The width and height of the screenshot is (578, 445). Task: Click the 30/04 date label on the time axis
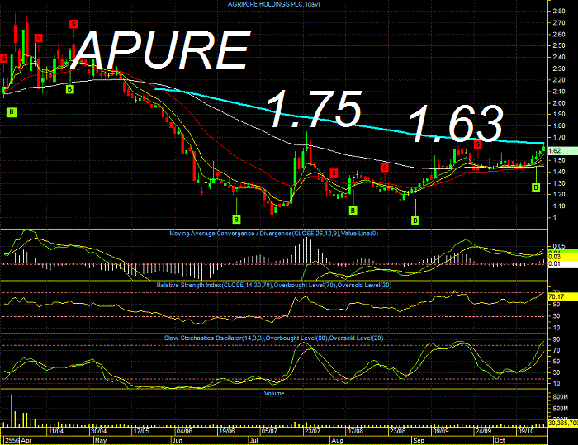coord(99,431)
